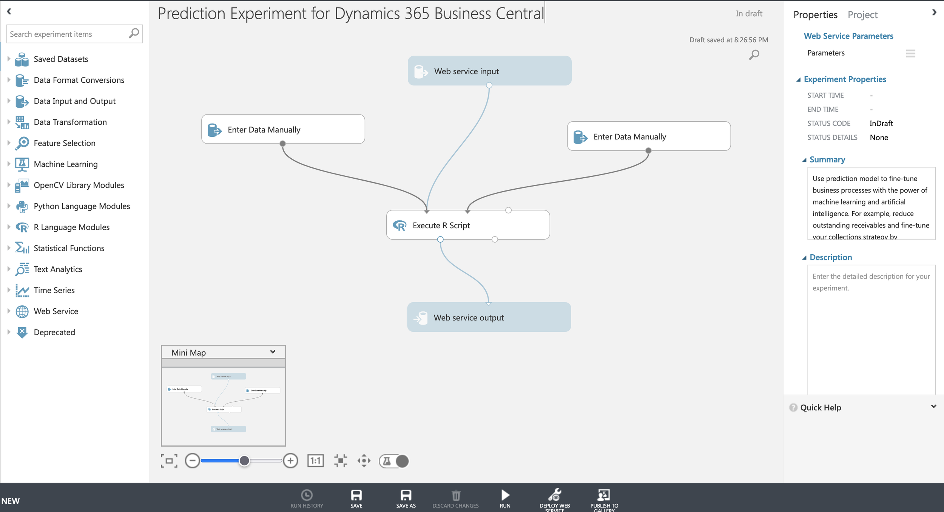
Task: Click the pan mode arrows icon
Action: pyautogui.click(x=364, y=461)
